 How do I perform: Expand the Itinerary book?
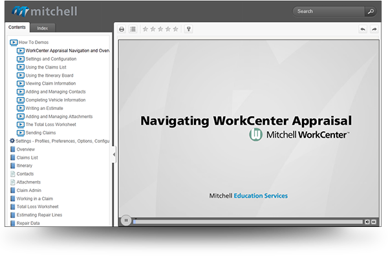click(25, 165)
